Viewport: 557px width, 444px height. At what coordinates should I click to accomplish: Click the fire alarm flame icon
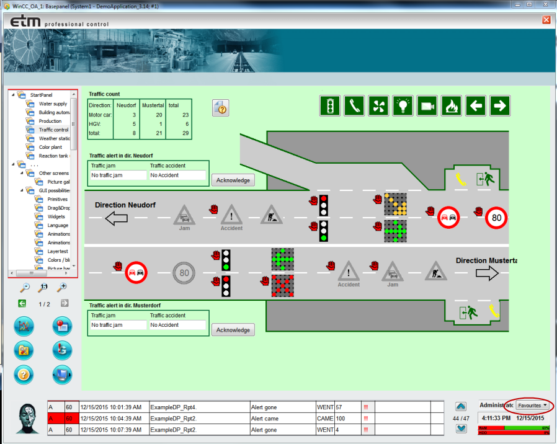click(x=452, y=106)
